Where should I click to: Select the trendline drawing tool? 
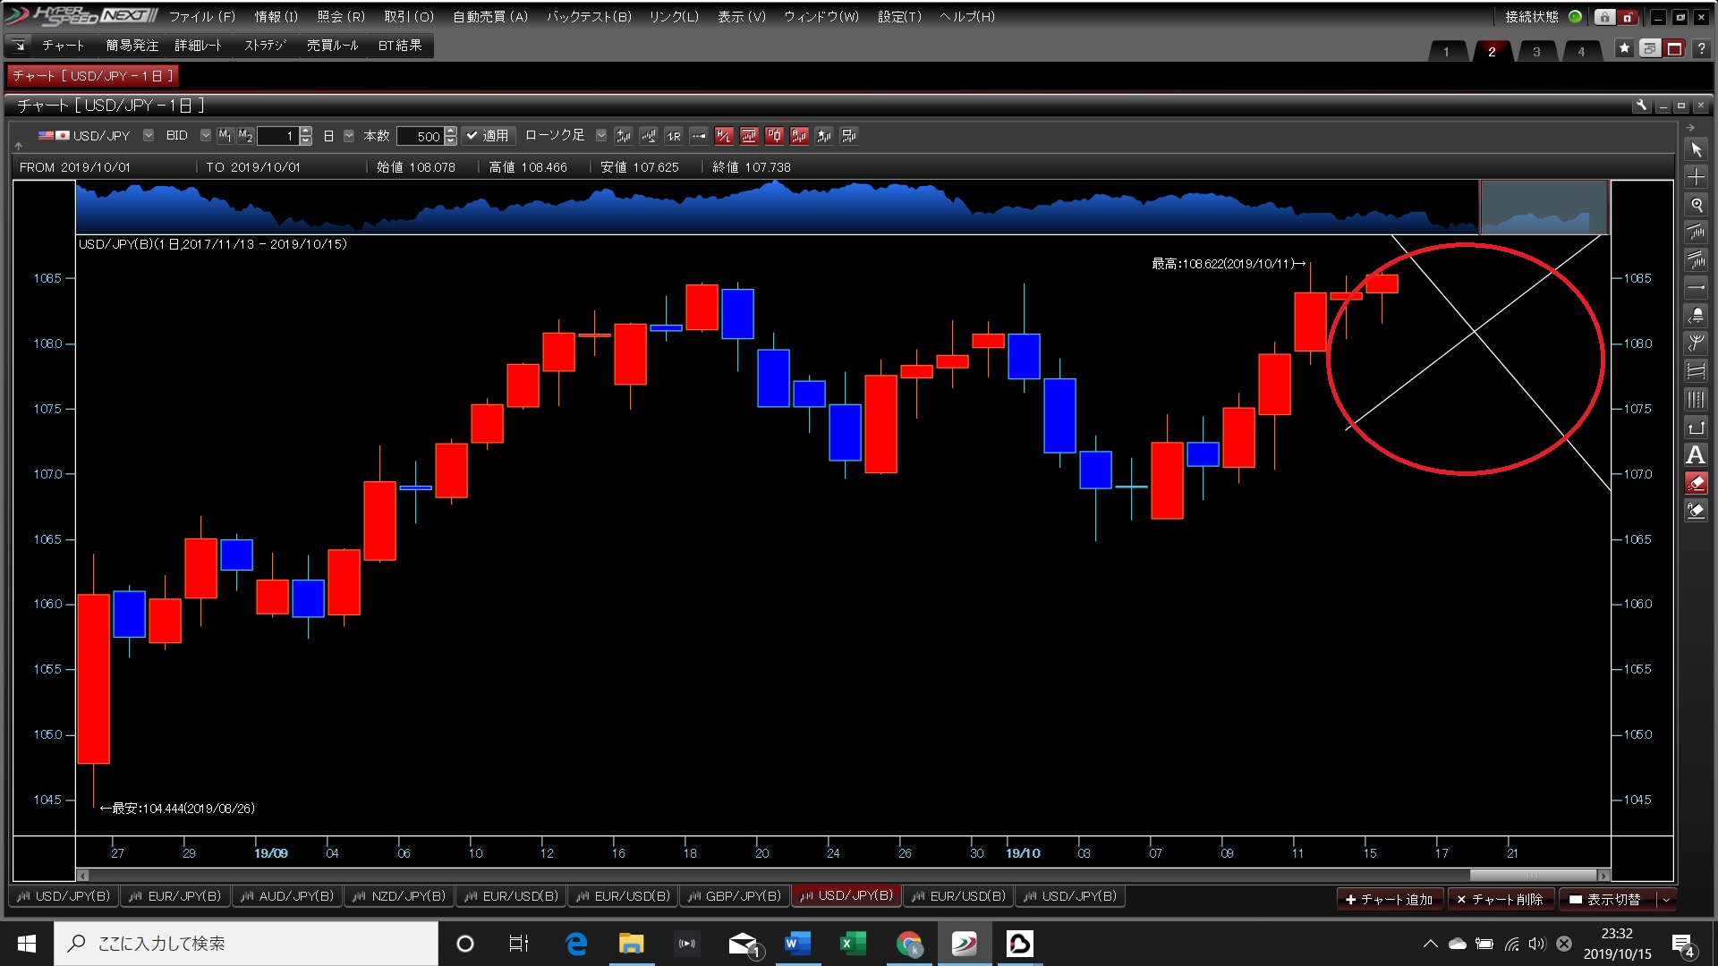[1696, 233]
